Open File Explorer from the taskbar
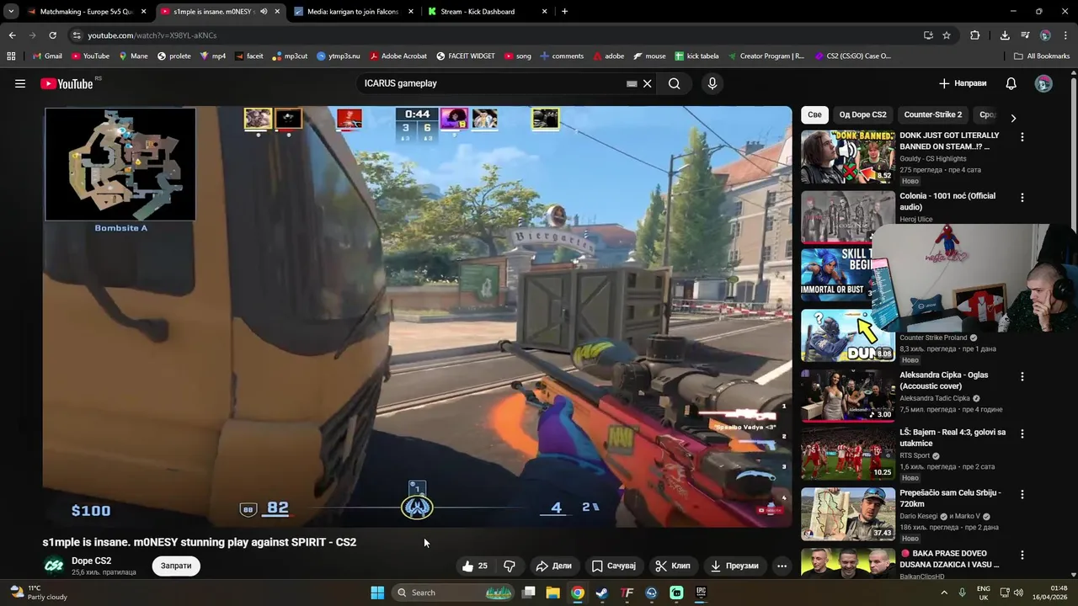 click(552, 593)
